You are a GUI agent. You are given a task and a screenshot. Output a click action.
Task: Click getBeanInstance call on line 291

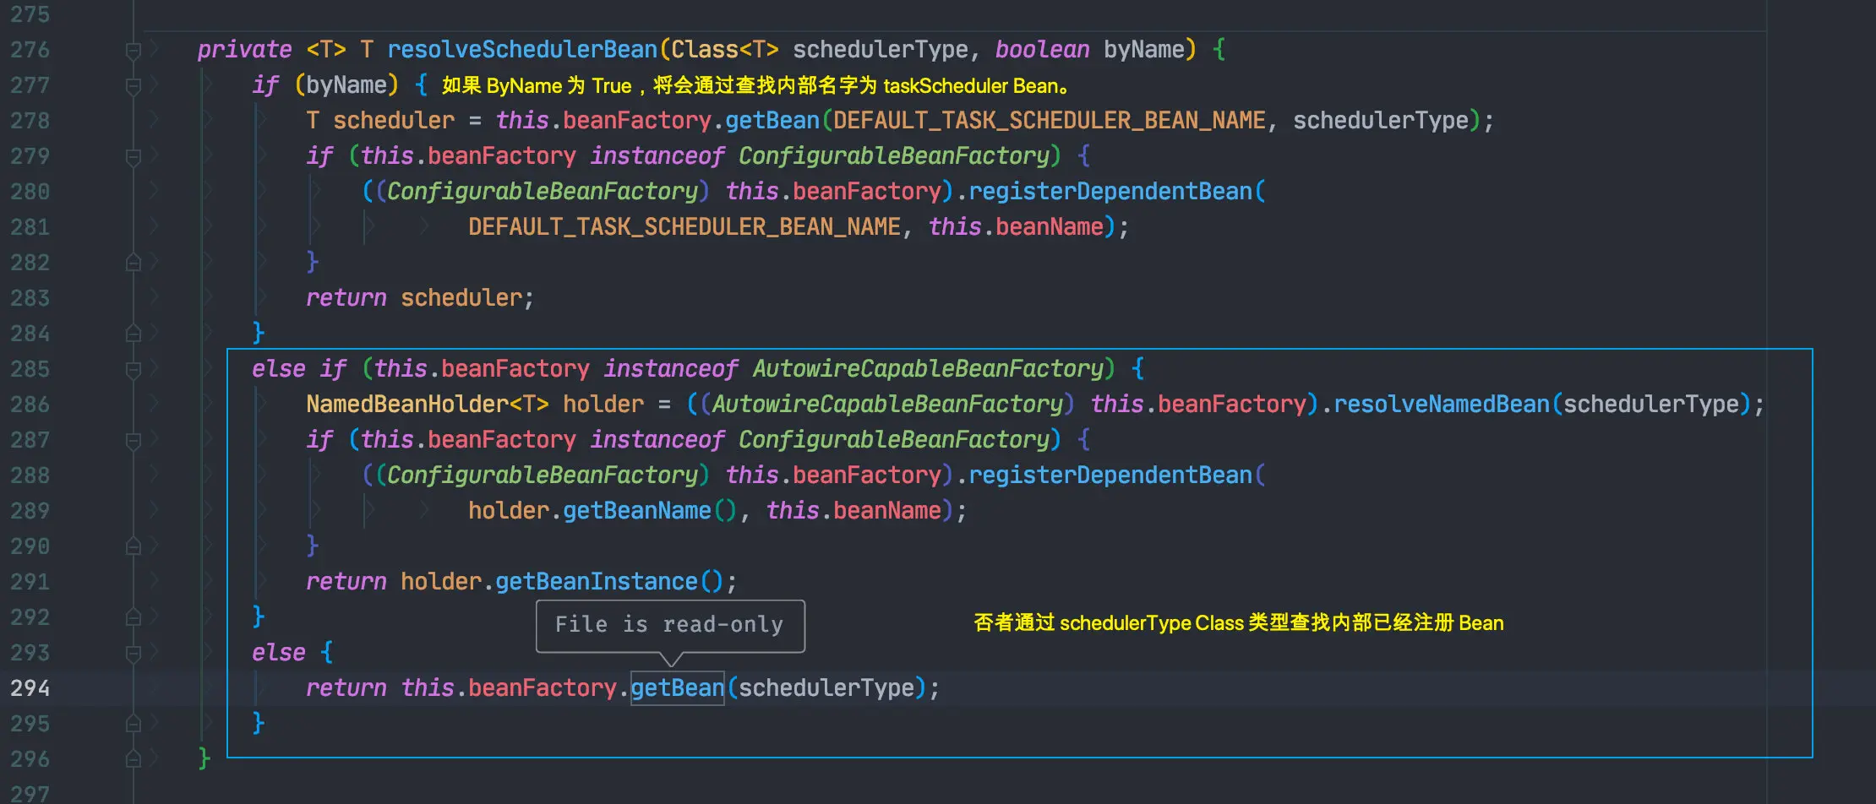pos(597,582)
